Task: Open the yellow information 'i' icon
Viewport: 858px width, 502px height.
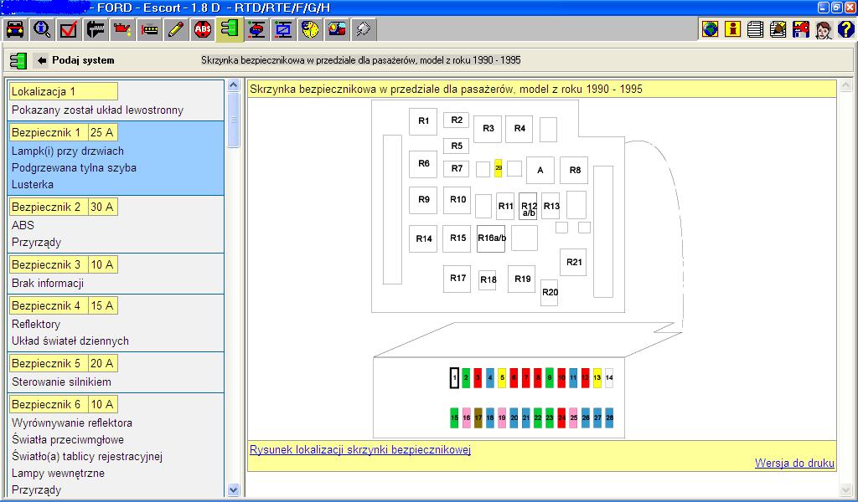Action: (x=733, y=30)
